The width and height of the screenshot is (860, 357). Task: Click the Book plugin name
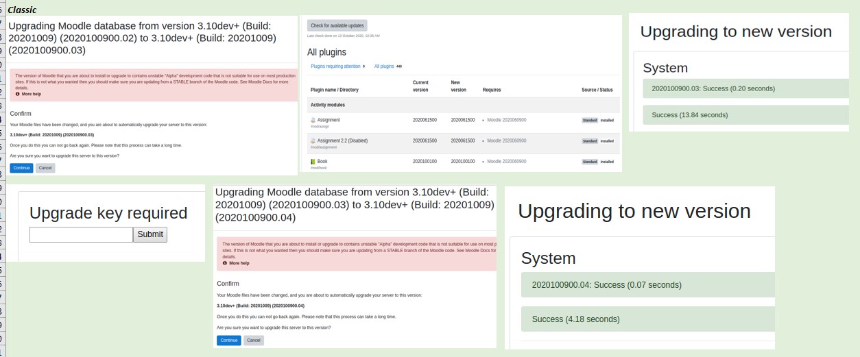coord(322,162)
